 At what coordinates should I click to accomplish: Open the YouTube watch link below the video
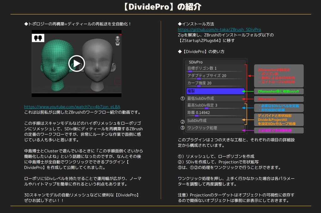point(72,107)
